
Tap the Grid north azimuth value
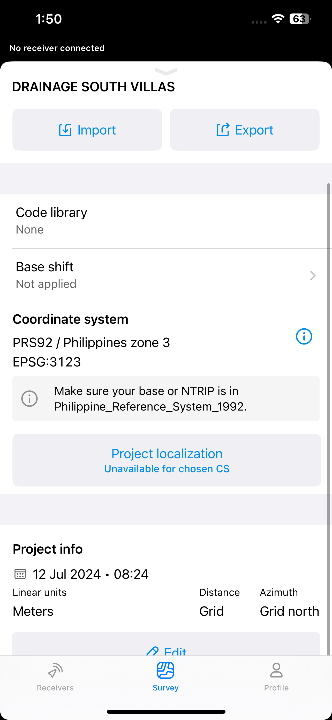289,611
